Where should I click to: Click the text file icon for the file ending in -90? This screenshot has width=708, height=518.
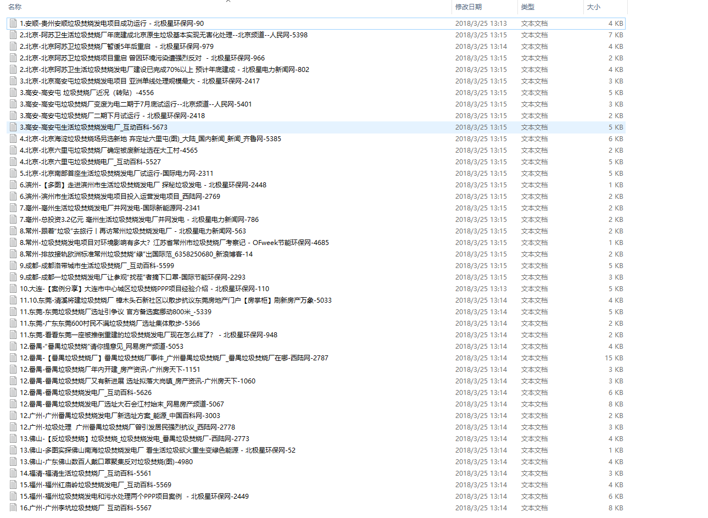tap(13, 23)
